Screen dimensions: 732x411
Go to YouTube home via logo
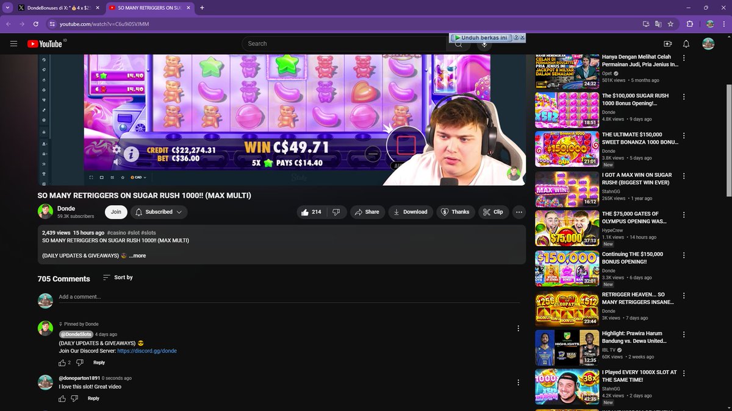click(46, 44)
